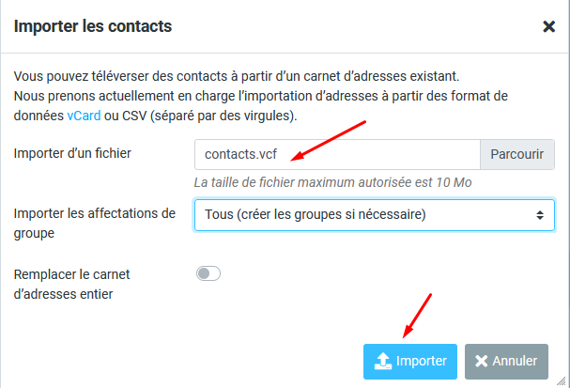Click the Importer les contacts dialog title
The width and height of the screenshot is (570, 388).
[93, 26]
